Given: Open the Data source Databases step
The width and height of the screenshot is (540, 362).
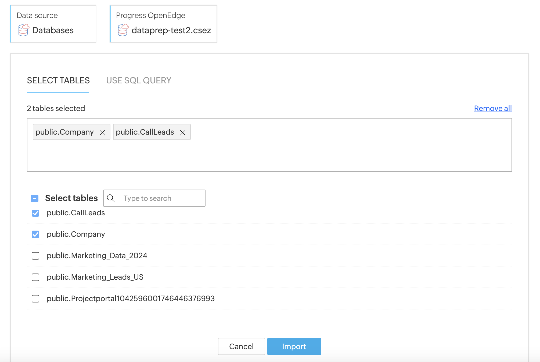Looking at the screenshot, I should point(53,24).
